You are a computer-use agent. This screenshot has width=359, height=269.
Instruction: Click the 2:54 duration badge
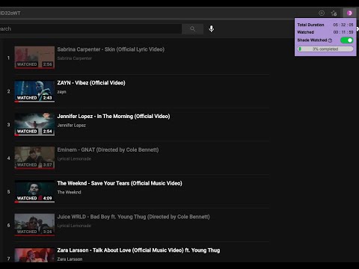(x=47, y=132)
